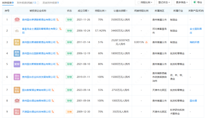Click the 导出 export button
This screenshot has height=119, width=205.
(198, 2)
